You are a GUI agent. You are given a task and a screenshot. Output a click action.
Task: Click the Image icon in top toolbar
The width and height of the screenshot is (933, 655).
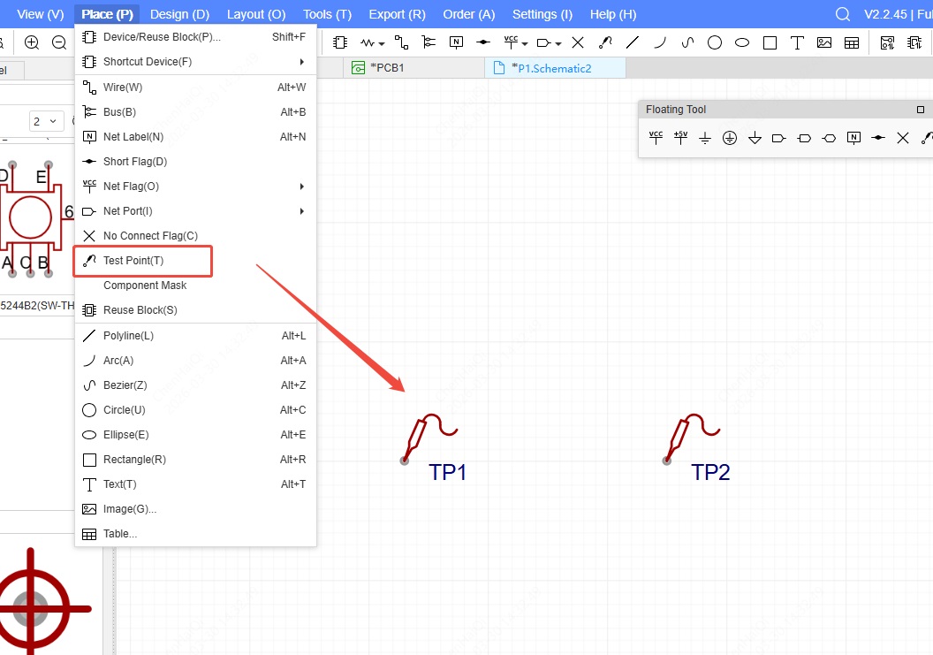824,42
